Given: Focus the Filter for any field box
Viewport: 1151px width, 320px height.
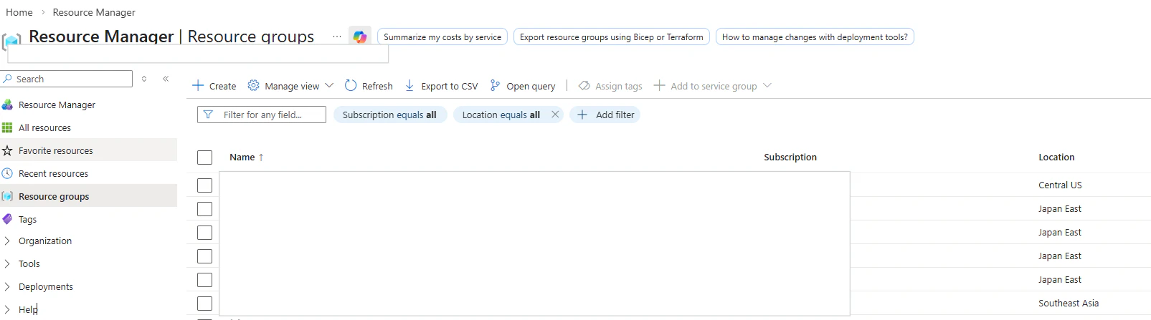Looking at the screenshot, I should pos(262,115).
